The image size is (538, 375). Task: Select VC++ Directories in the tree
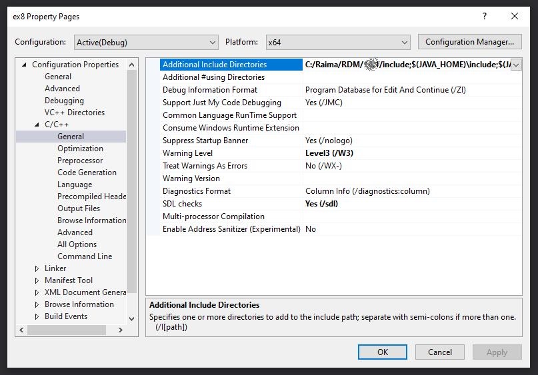pyautogui.click(x=75, y=113)
